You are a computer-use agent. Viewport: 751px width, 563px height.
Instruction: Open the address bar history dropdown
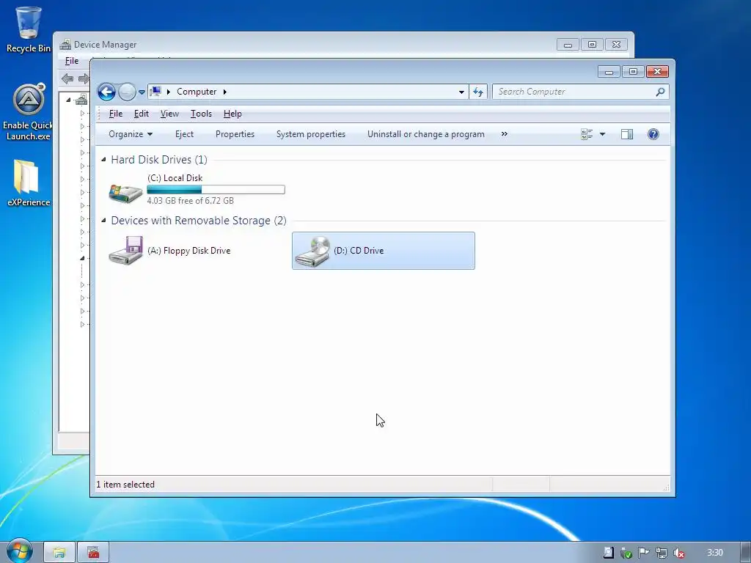tap(461, 92)
